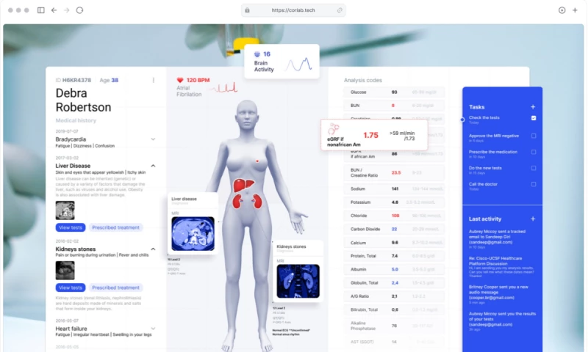This screenshot has height=352, width=588.
Task: Select the Chloride analysis row
Action: pyautogui.click(x=394, y=216)
